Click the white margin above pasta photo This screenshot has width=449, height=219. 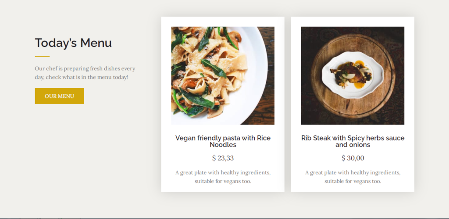click(223, 22)
